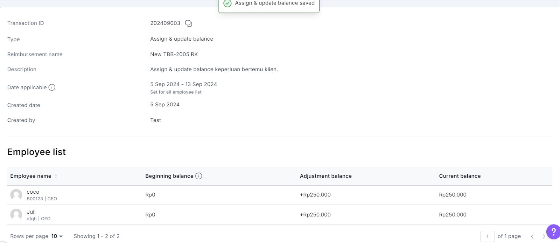Select employee name coco in the list
The width and height of the screenshot is (560, 243).
point(33,192)
